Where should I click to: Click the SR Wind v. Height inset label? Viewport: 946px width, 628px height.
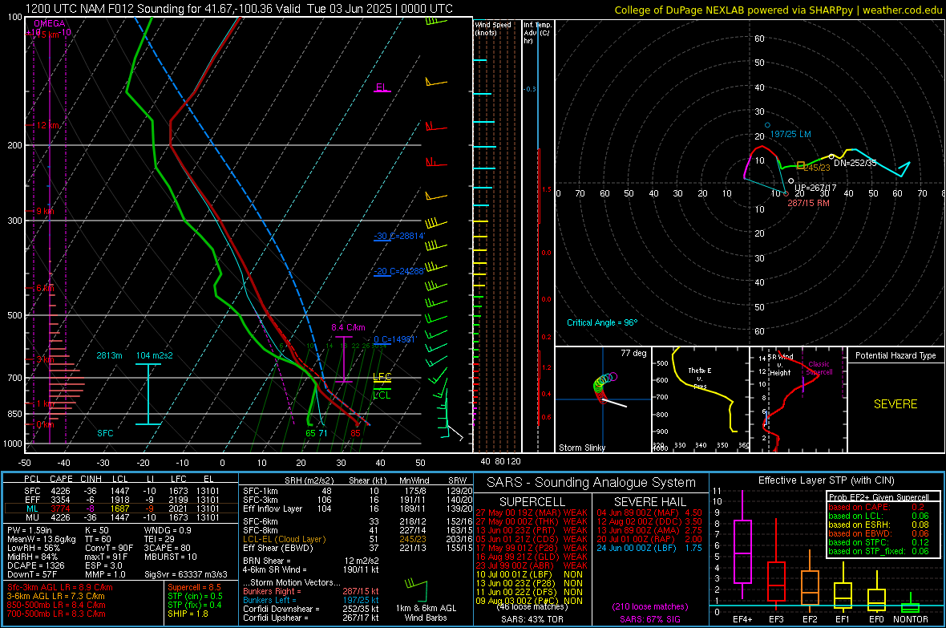[x=780, y=365]
